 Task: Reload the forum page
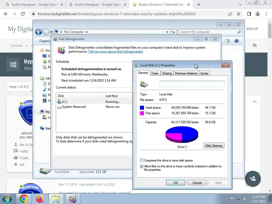(23, 14)
